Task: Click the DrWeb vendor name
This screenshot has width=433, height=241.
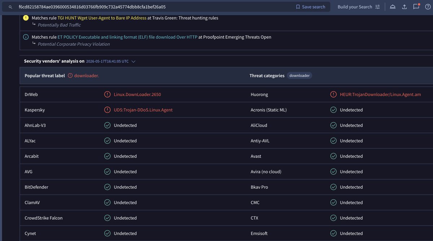Action: 31,95
